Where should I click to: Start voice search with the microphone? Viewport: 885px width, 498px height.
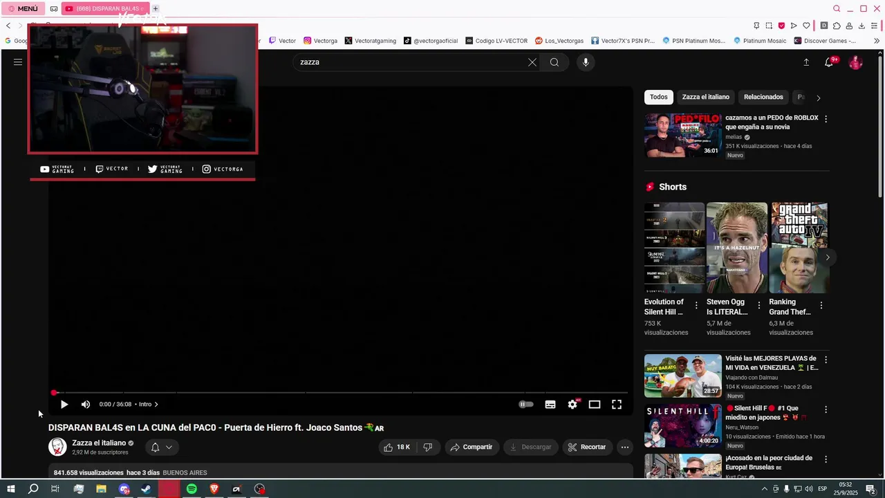[586, 62]
